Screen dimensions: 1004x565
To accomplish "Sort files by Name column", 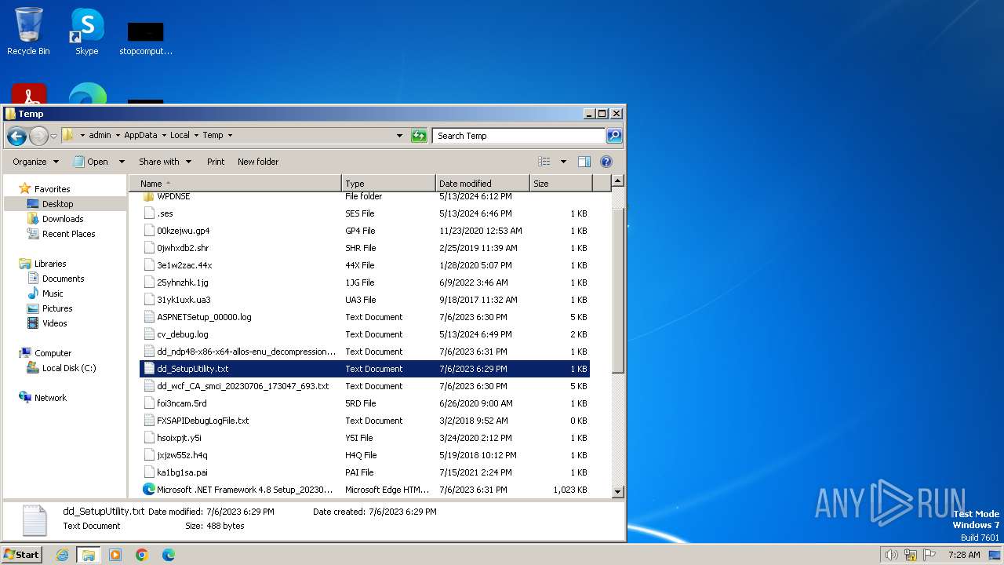I will (x=235, y=184).
